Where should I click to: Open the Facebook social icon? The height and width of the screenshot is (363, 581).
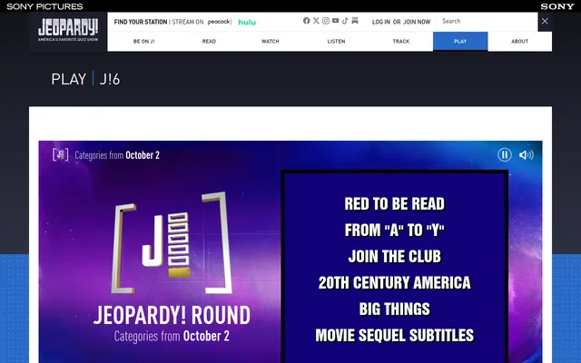tap(307, 21)
